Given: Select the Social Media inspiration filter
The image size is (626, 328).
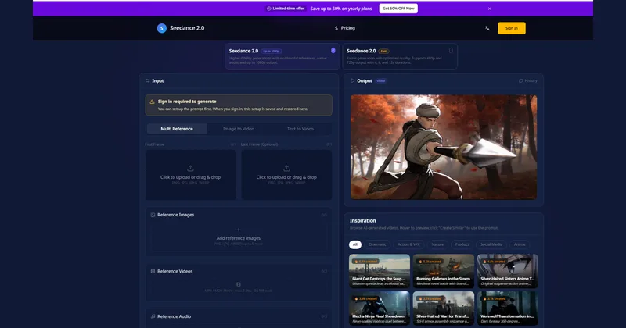Looking at the screenshot, I should [491, 244].
